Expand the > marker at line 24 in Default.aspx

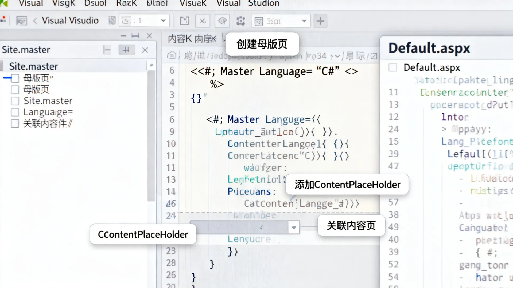tap(444, 129)
